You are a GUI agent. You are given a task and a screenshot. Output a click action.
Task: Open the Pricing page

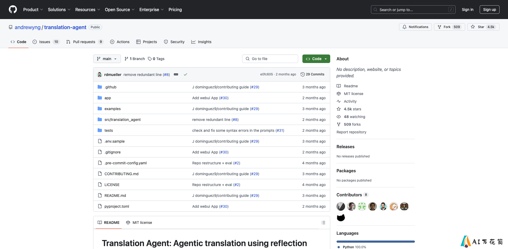click(x=175, y=10)
